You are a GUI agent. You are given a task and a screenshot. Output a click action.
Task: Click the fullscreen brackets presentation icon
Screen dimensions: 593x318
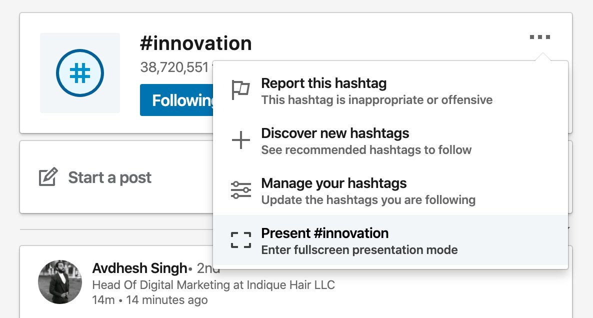click(241, 240)
